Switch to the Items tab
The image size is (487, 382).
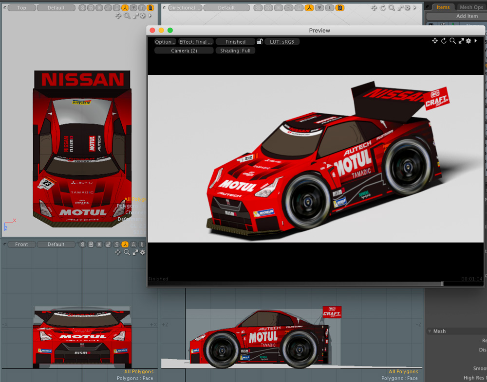[x=443, y=7]
